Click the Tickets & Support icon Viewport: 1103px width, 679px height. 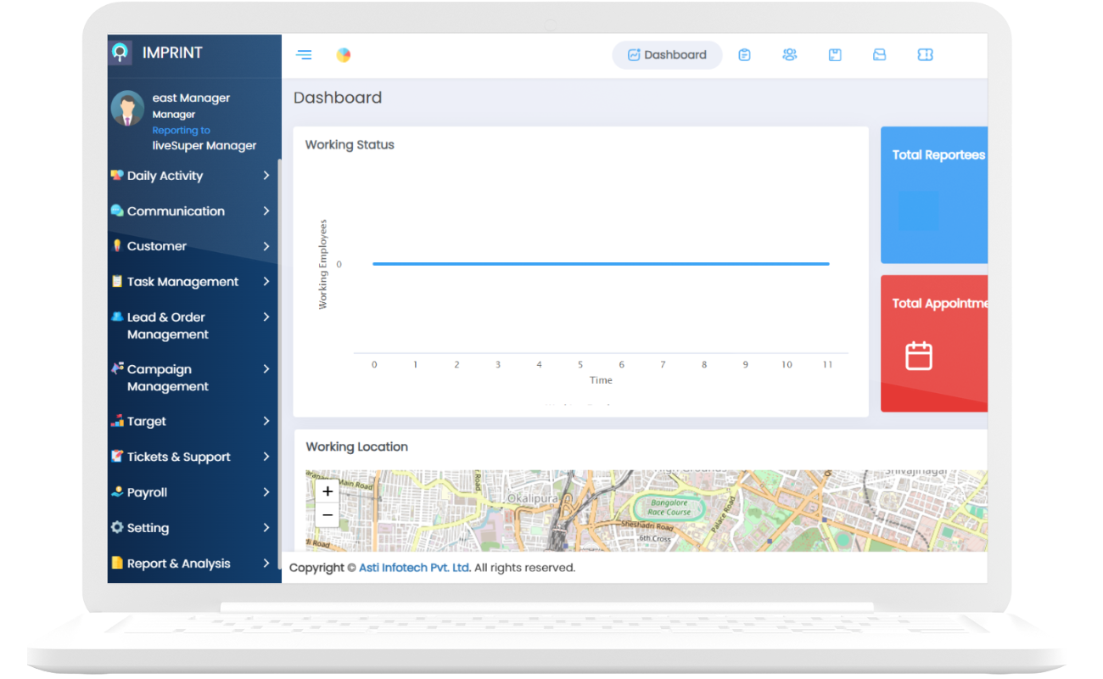117,457
